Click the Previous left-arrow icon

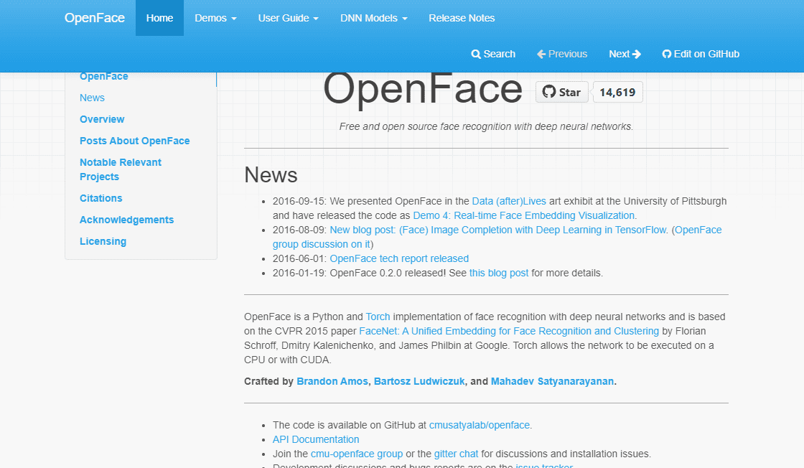coord(541,54)
